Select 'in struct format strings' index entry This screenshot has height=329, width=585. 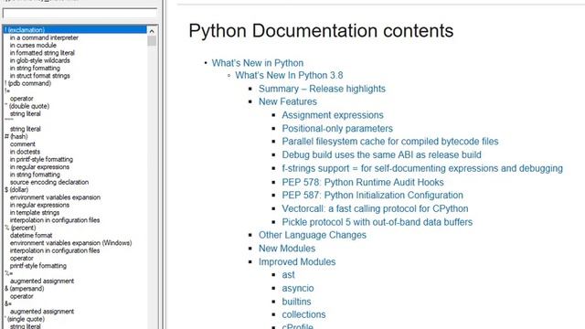[x=40, y=76]
